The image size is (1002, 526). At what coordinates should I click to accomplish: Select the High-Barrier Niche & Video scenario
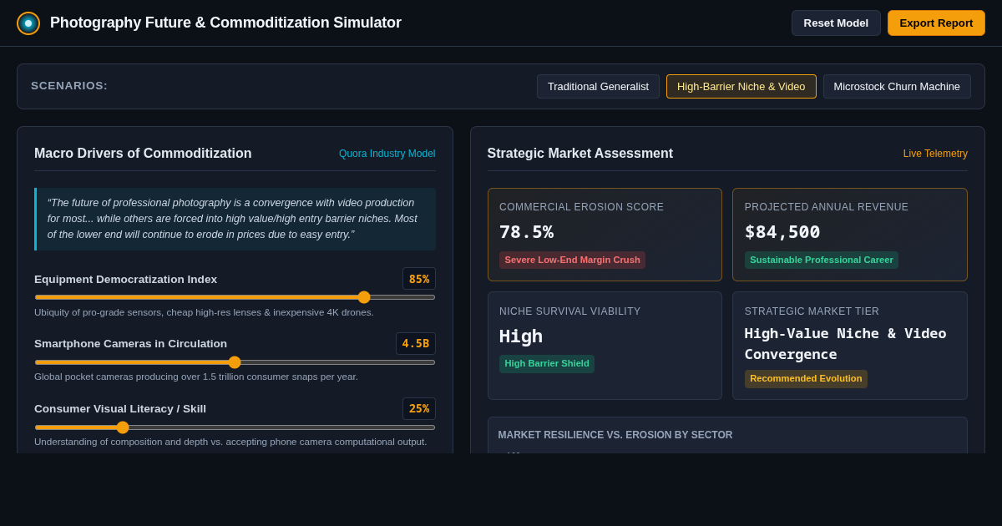click(741, 87)
